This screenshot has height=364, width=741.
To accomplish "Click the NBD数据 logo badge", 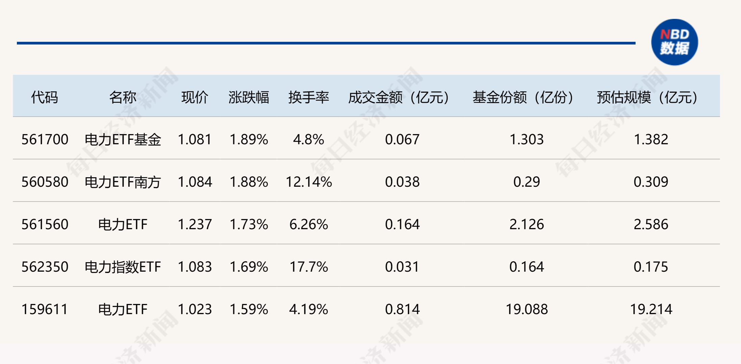I will click(x=674, y=42).
